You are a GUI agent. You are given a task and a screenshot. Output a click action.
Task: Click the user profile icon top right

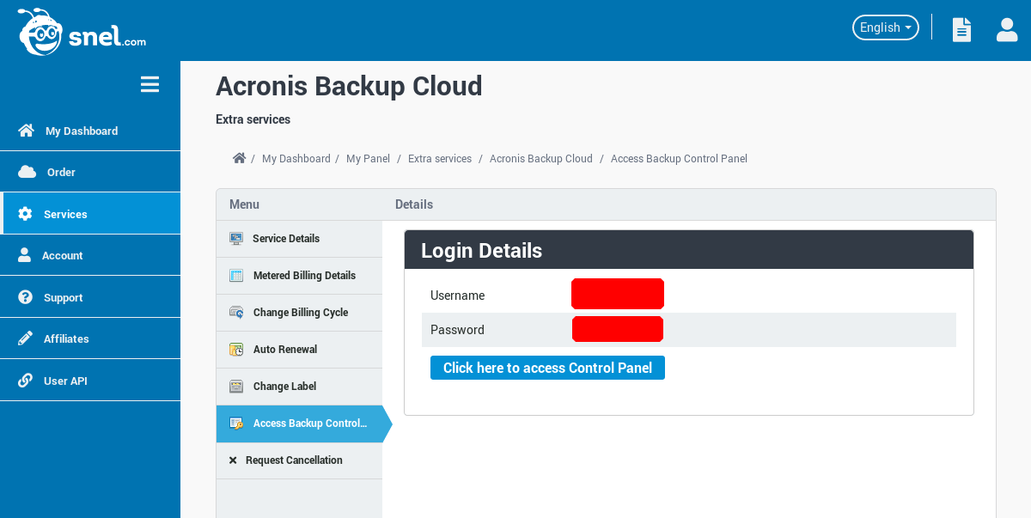coord(1006,30)
